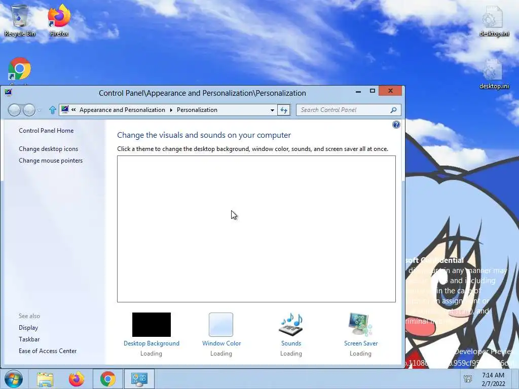Maximize the Personalization window
Viewport: 519px width, 389px height.
click(373, 91)
